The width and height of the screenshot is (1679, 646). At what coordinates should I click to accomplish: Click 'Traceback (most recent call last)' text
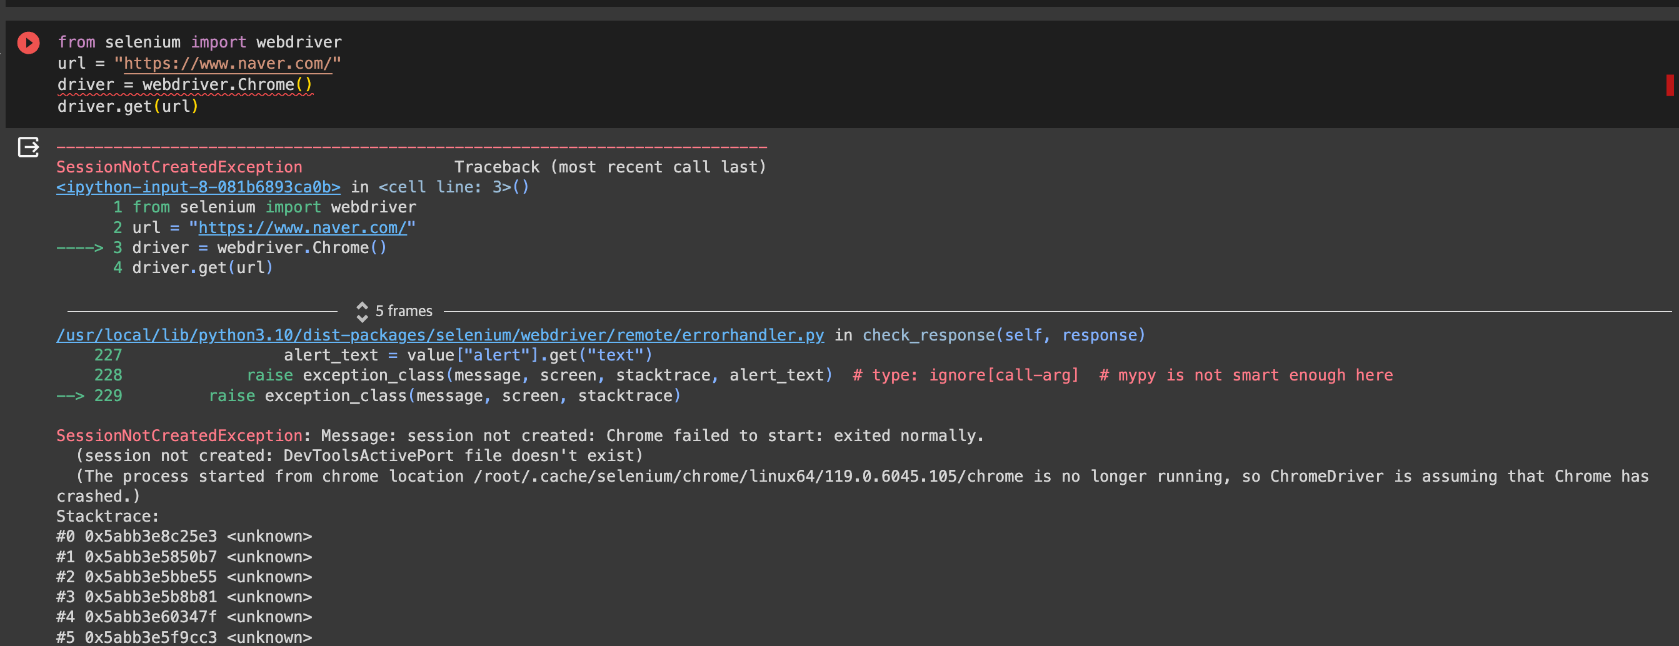610,167
